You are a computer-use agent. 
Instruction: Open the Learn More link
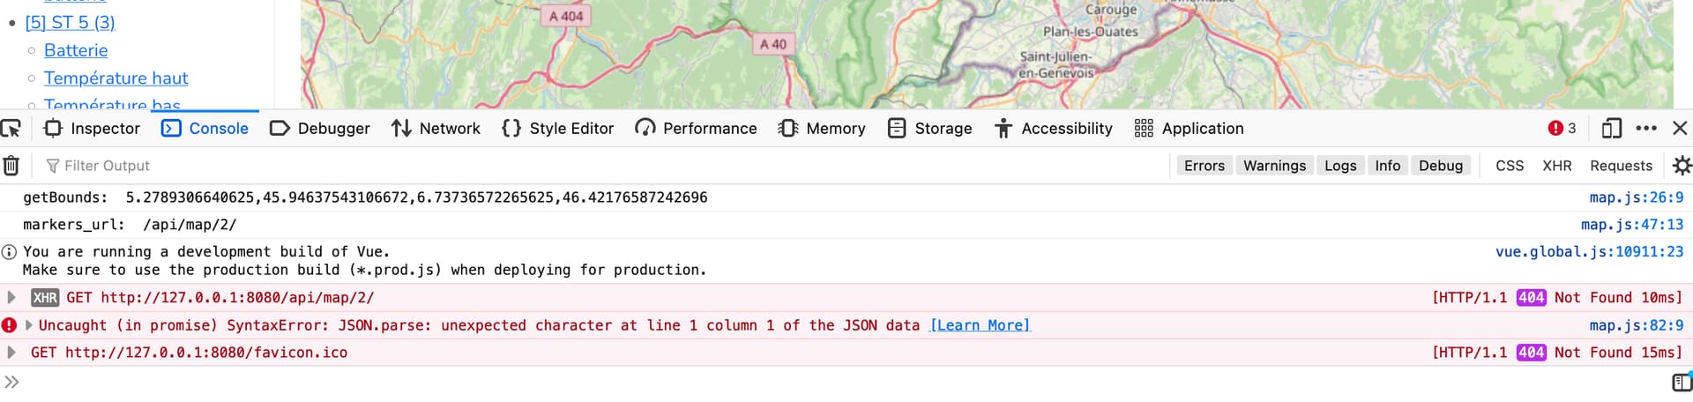point(980,325)
